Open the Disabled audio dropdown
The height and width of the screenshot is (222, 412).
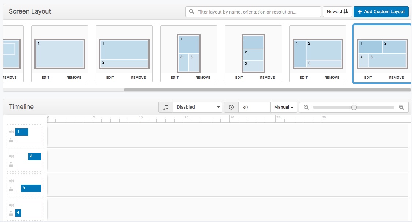coord(198,107)
